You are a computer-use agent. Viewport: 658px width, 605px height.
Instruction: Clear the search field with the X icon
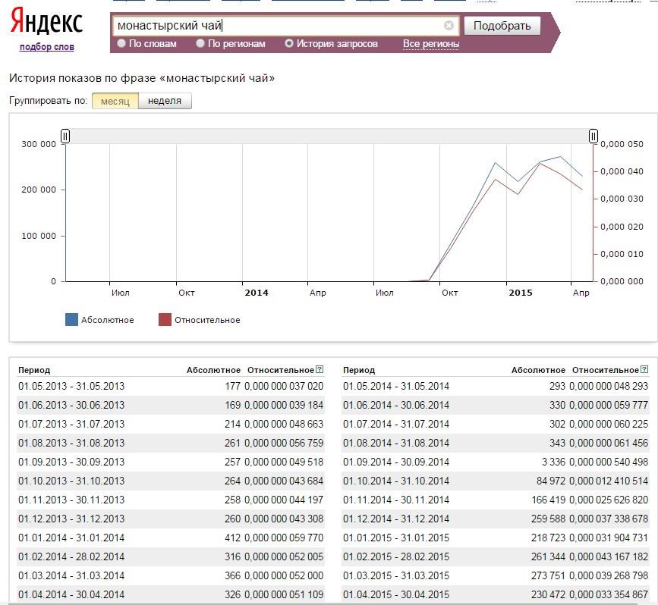click(449, 26)
